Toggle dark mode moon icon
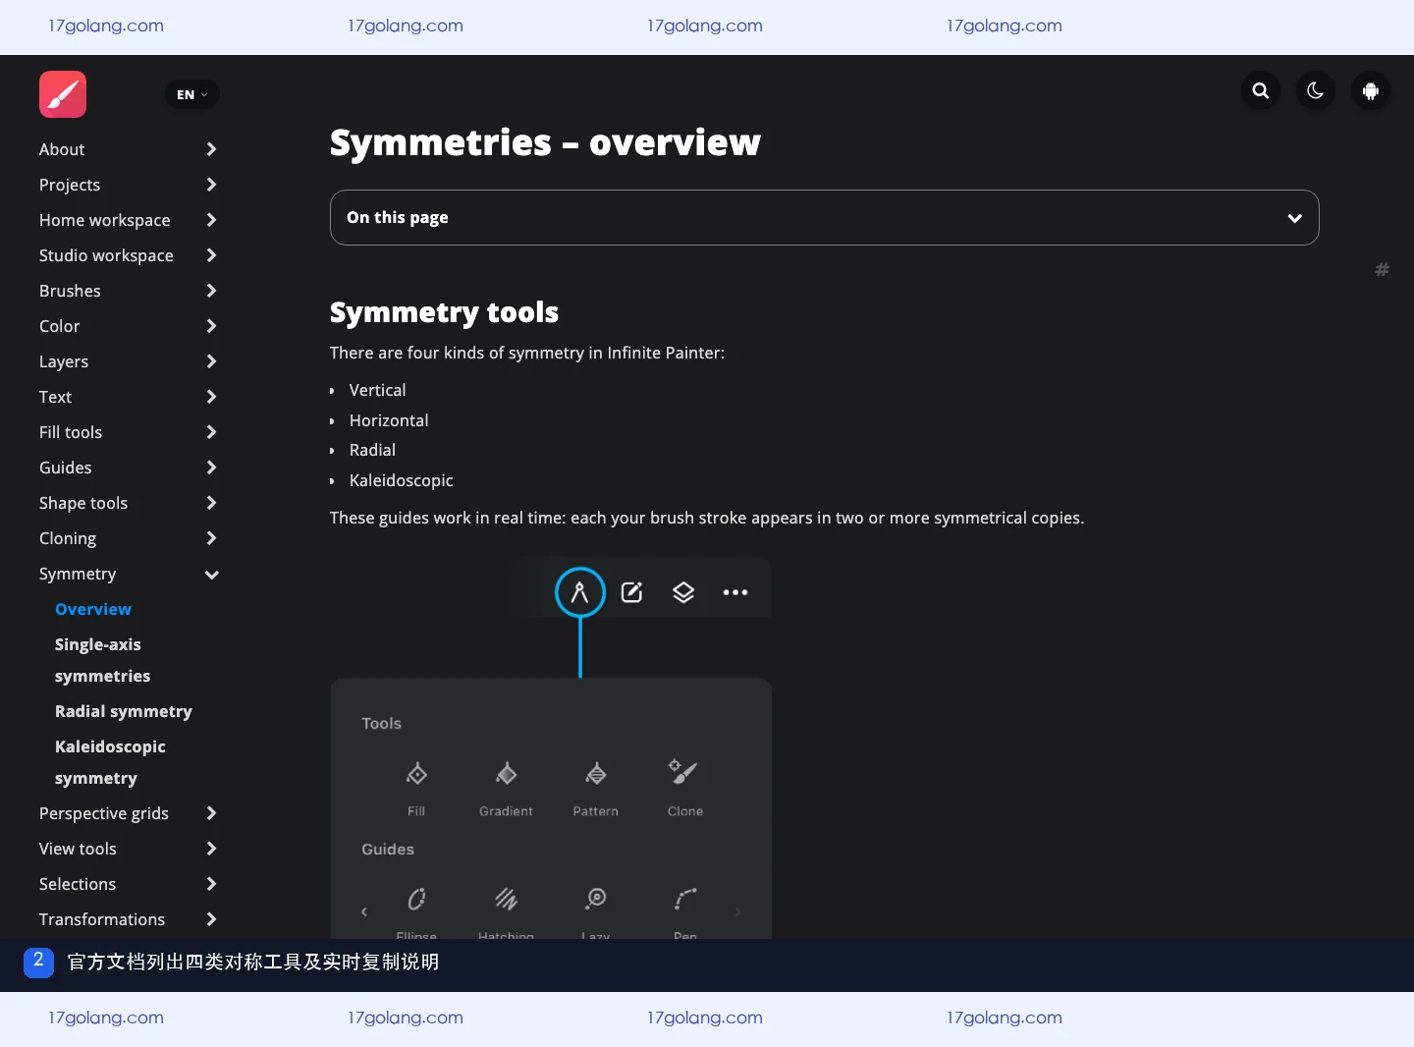Viewport: 1414px width, 1047px height. [1316, 91]
